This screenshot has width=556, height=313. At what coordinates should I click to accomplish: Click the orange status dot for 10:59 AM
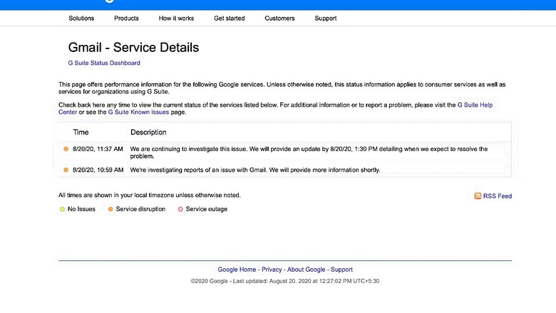pyautogui.click(x=66, y=170)
